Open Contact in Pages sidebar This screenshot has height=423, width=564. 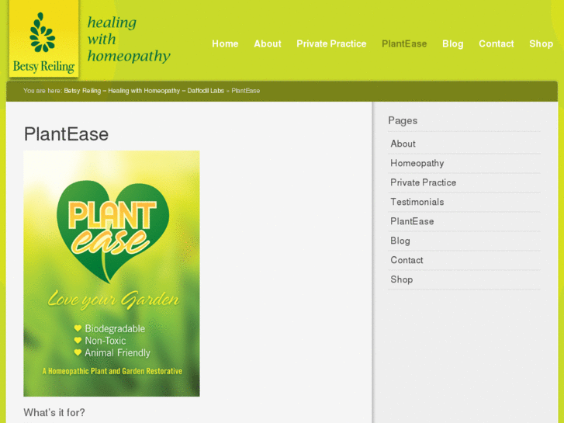(407, 260)
